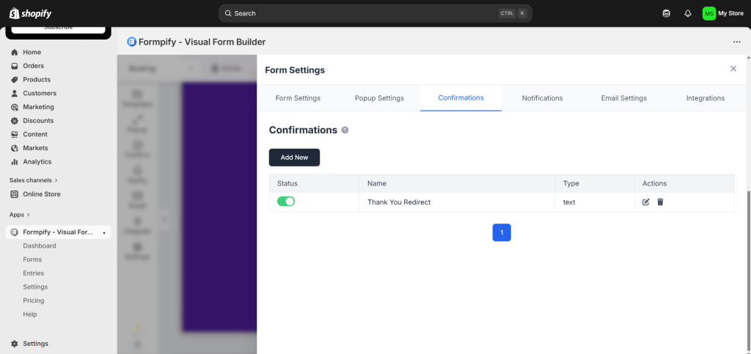Close the Form Settings panel
This screenshot has height=354, width=751.
pos(733,69)
